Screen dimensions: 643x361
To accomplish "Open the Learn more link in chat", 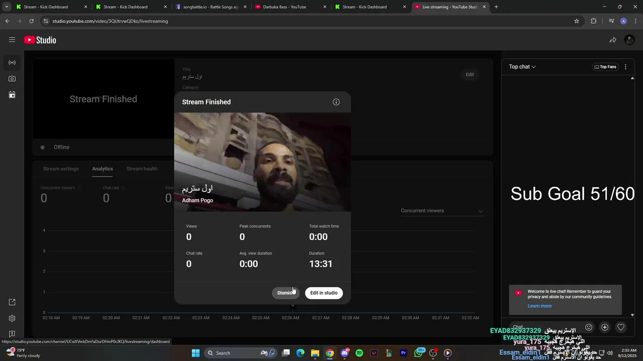I will coord(540,306).
